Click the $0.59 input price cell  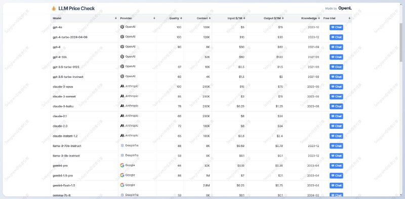pos(240,146)
